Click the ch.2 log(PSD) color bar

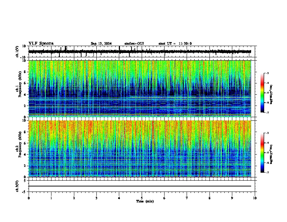point(262,153)
